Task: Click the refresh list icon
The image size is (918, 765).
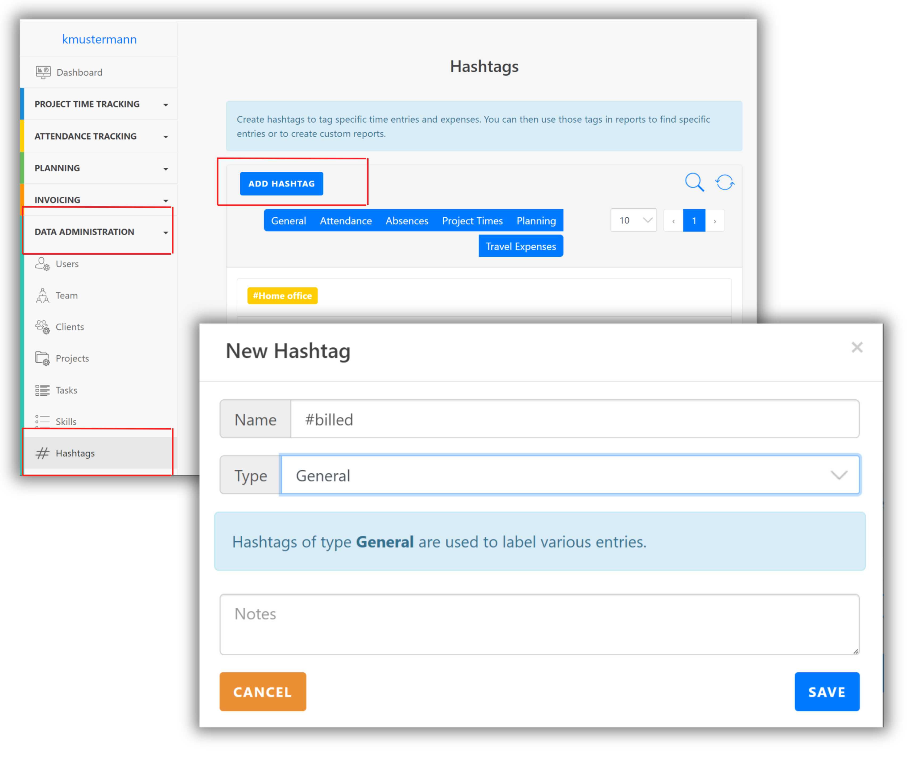Action: point(724,182)
